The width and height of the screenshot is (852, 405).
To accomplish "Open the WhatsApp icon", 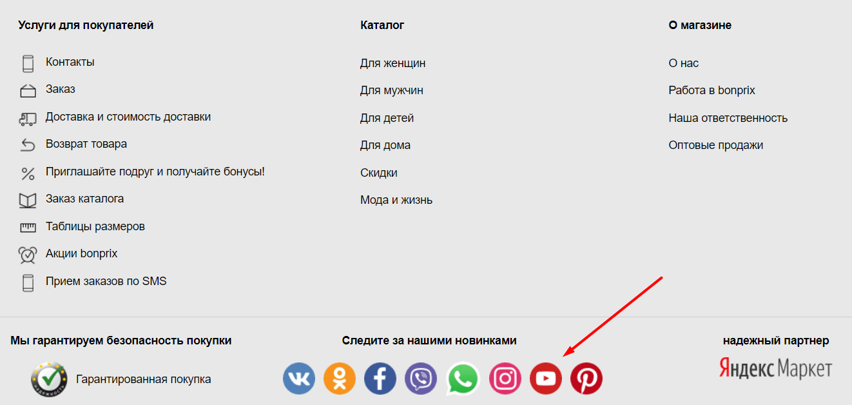I will coord(464,379).
